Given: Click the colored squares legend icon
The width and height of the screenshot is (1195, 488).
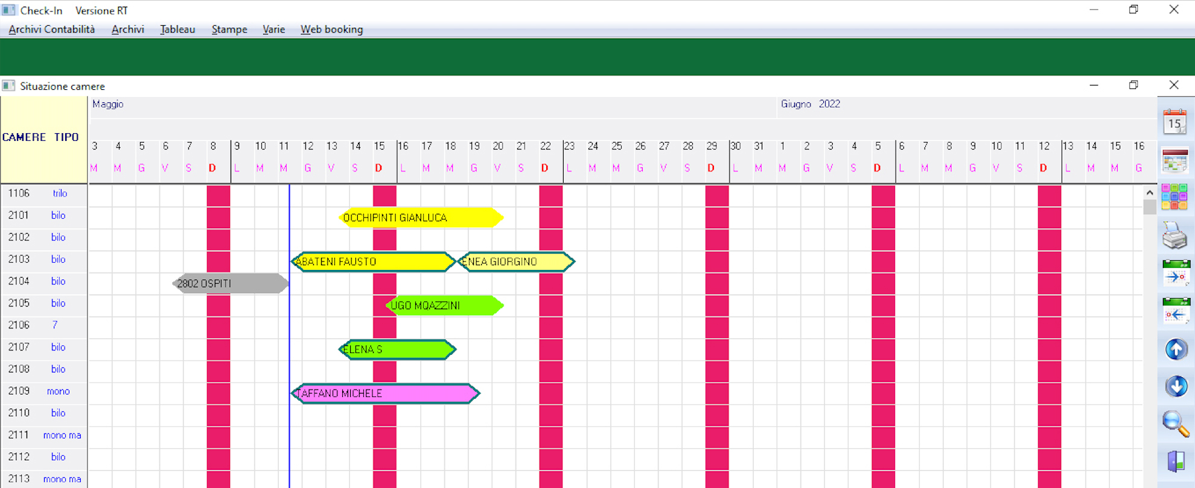Looking at the screenshot, I should pyautogui.click(x=1174, y=197).
